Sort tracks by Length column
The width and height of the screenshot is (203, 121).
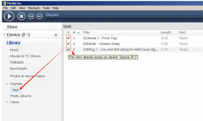tap(166, 32)
